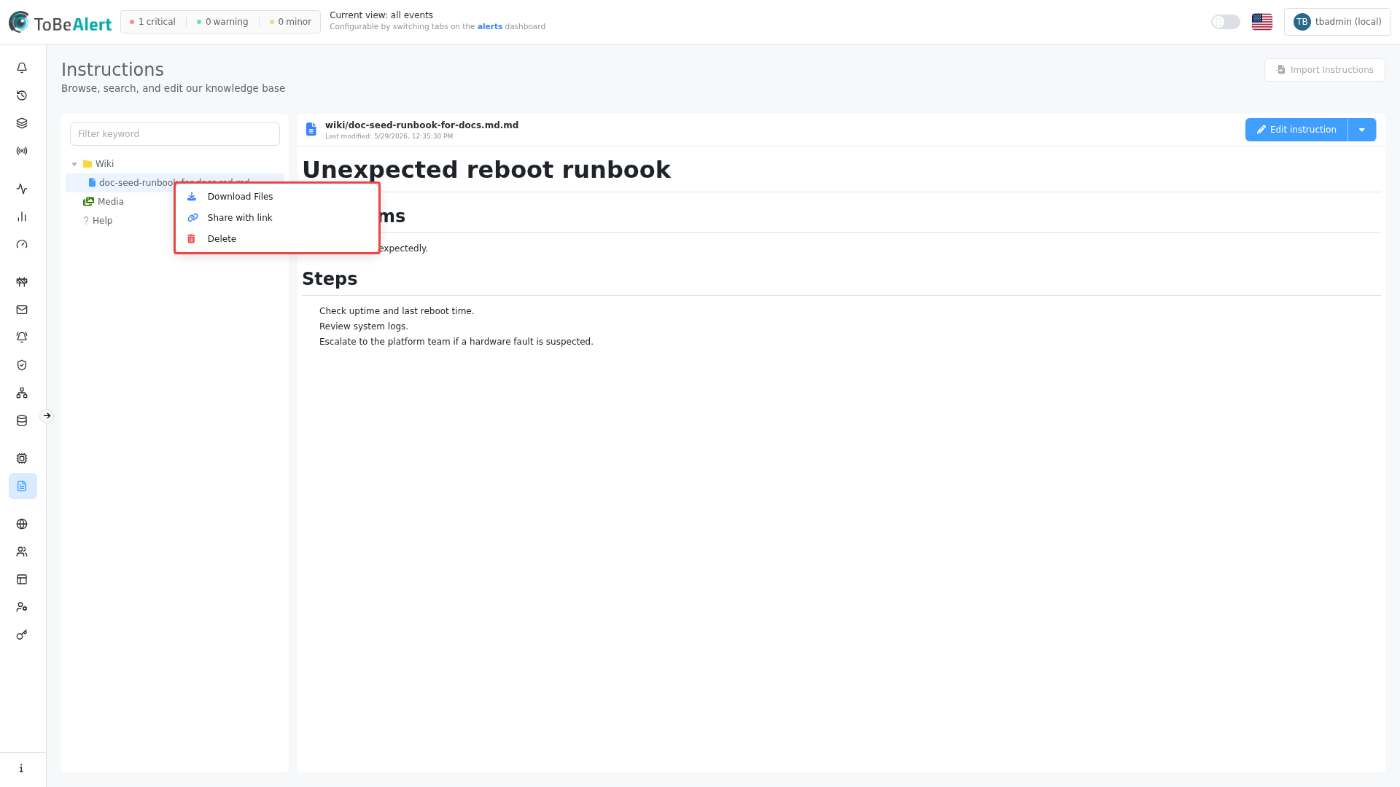Click 'Review system logs.' line

pos(364,326)
